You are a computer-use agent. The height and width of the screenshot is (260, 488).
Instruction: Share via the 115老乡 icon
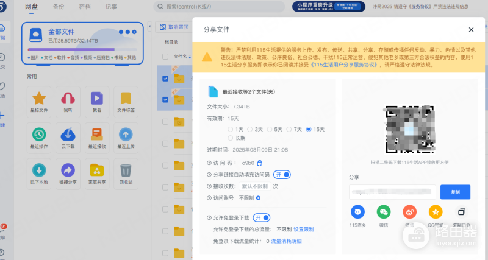[x=357, y=212]
